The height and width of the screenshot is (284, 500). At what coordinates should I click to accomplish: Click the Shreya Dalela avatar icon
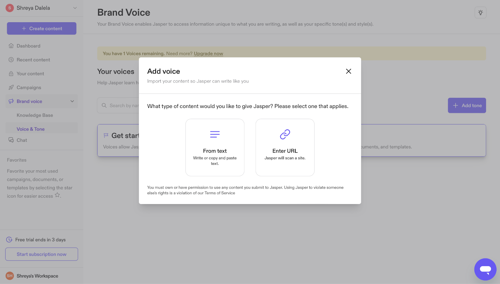10,8
